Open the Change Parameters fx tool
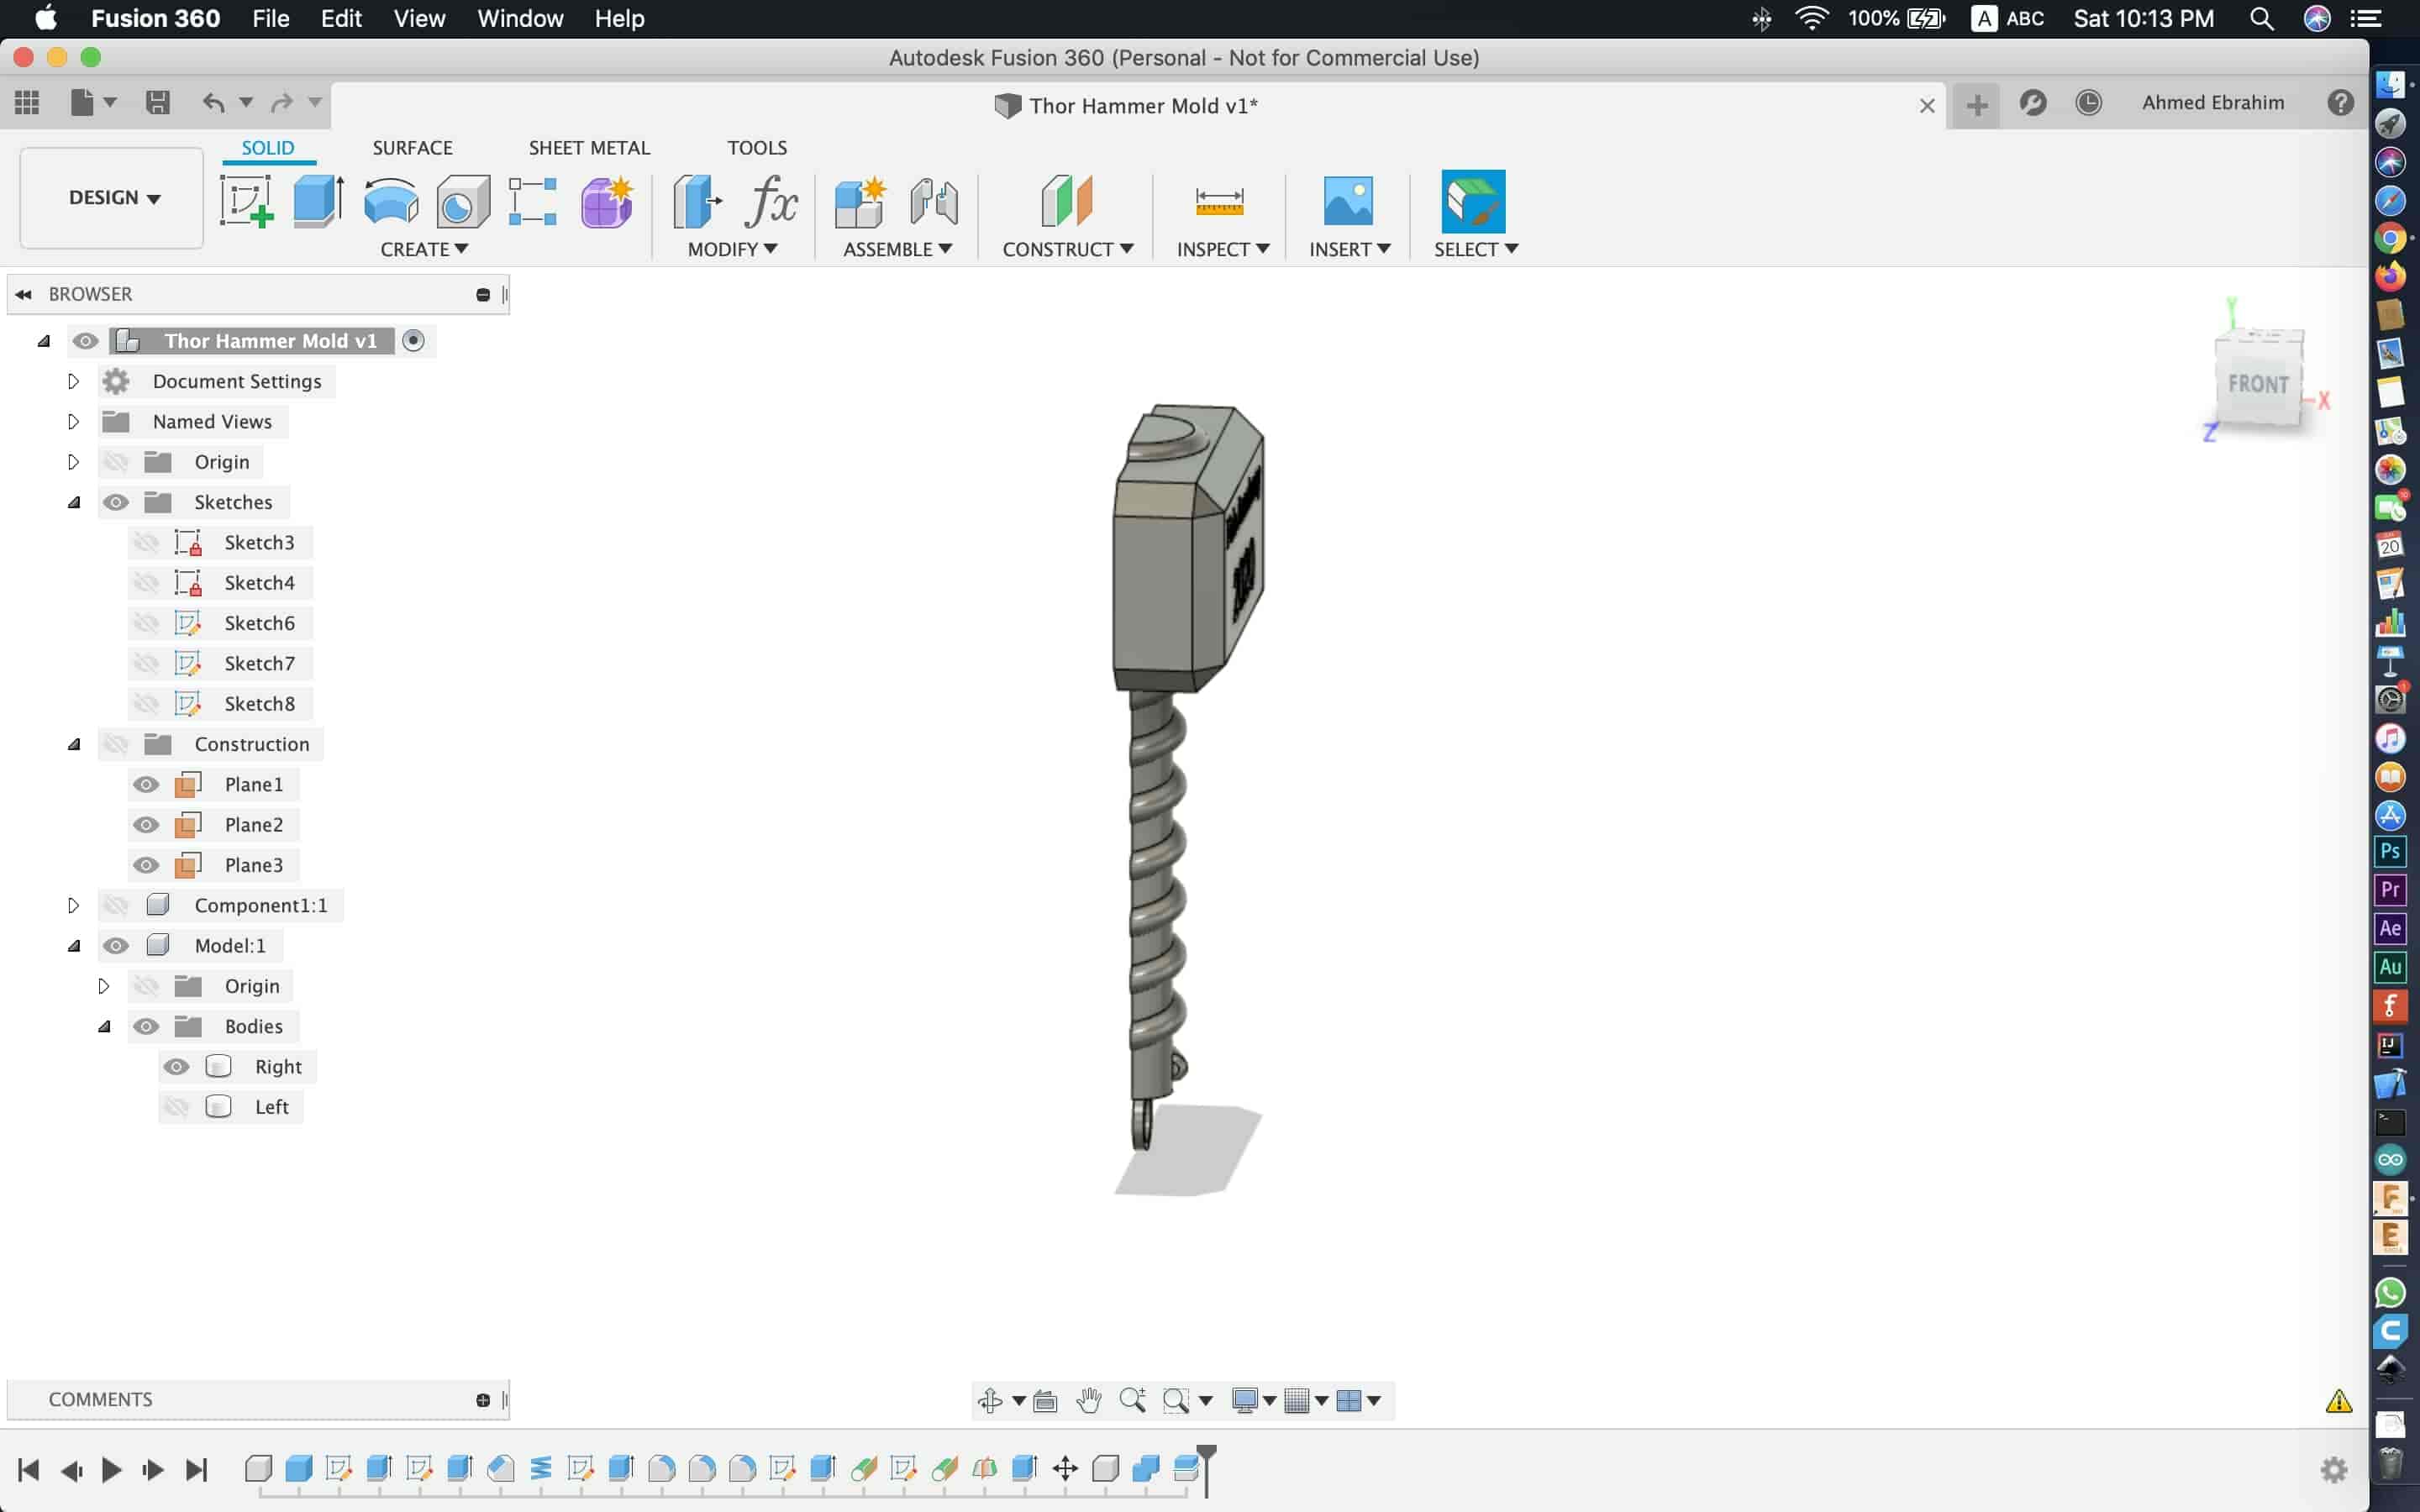Viewport: 2420px width, 1512px height. point(771,200)
